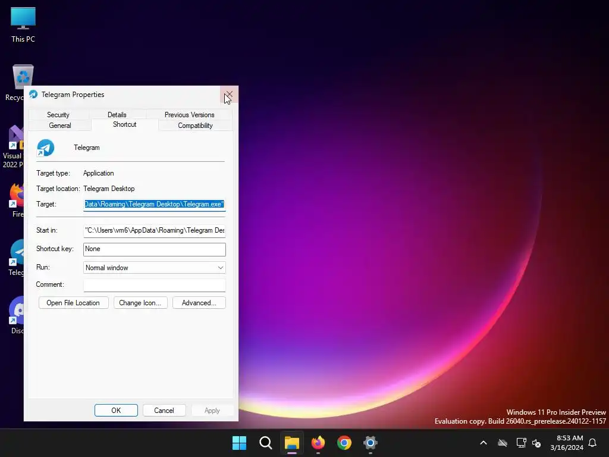Click the shortcut name field showing Telegram
Image resolution: width=609 pixels, height=457 pixels.
87,148
